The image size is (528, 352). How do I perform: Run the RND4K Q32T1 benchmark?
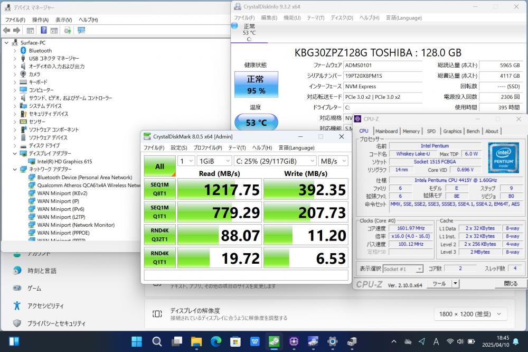pyautogui.click(x=159, y=235)
